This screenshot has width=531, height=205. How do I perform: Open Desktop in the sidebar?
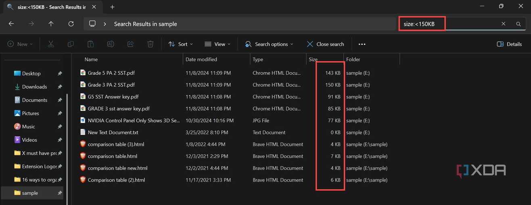pyautogui.click(x=31, y=73)
